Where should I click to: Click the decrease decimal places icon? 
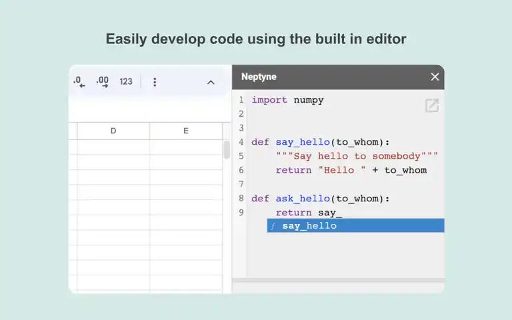(x=79, y=81)
